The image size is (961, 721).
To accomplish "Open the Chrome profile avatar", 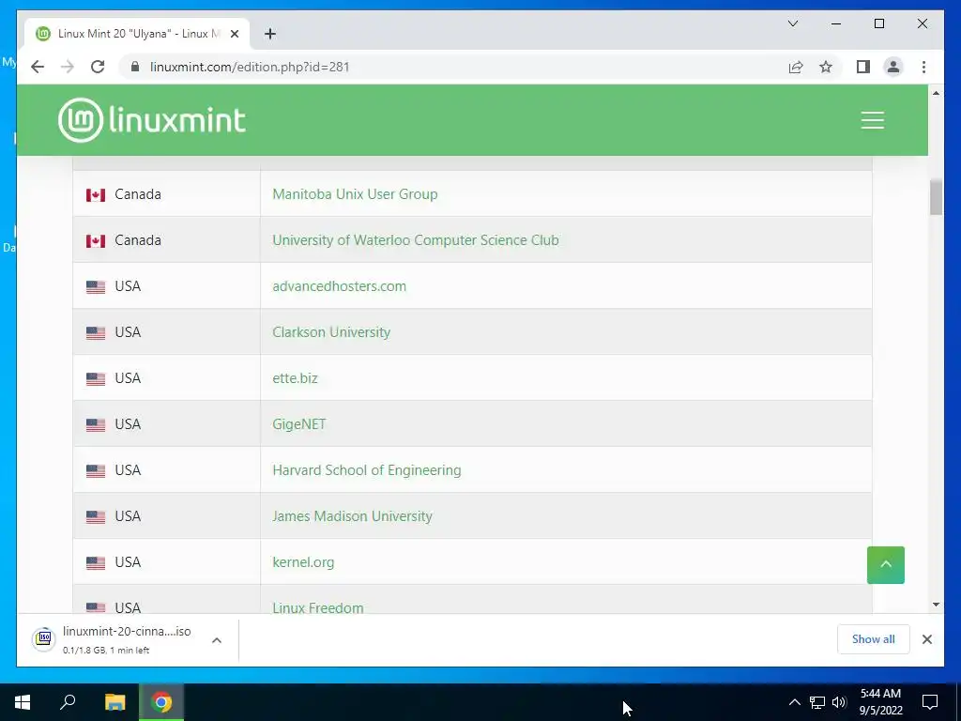I will pos(893,67).
